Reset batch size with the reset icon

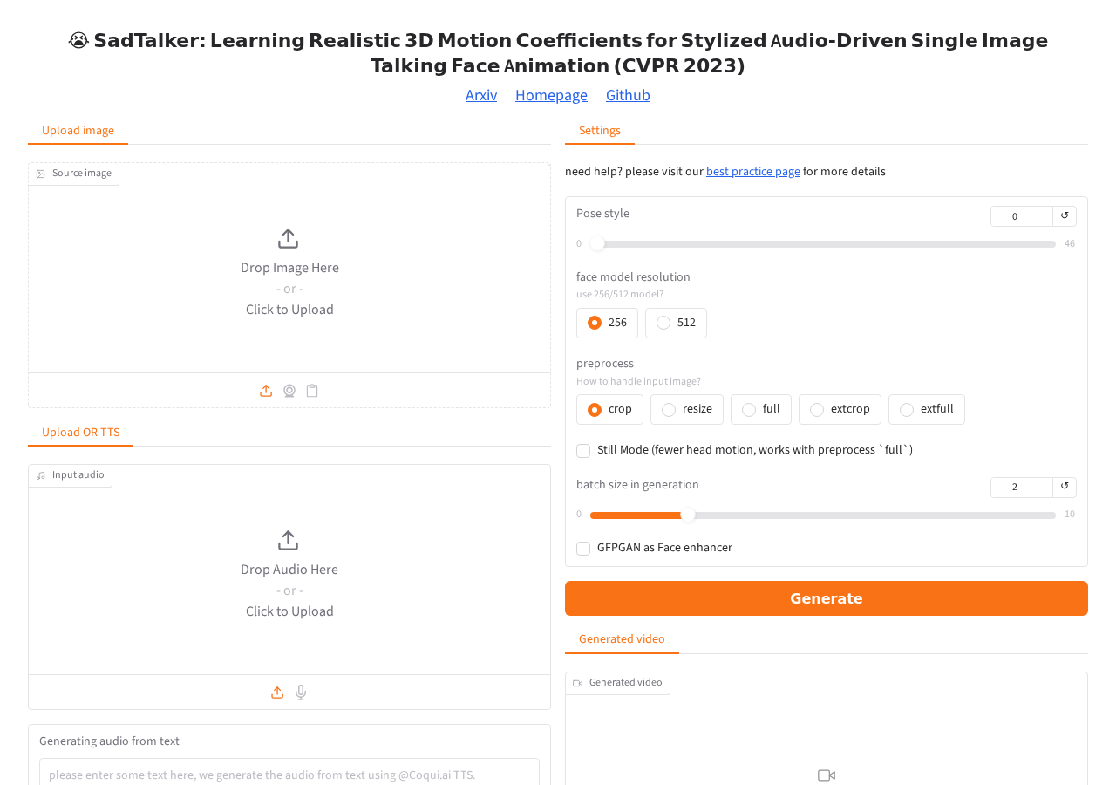[x=1065, y=488]
